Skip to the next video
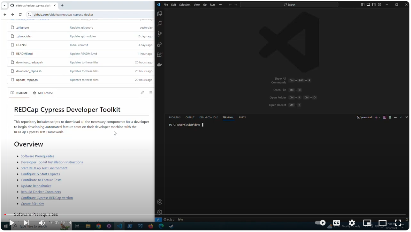411x232 pixels. pyautogui.click(x=27, y=223)
